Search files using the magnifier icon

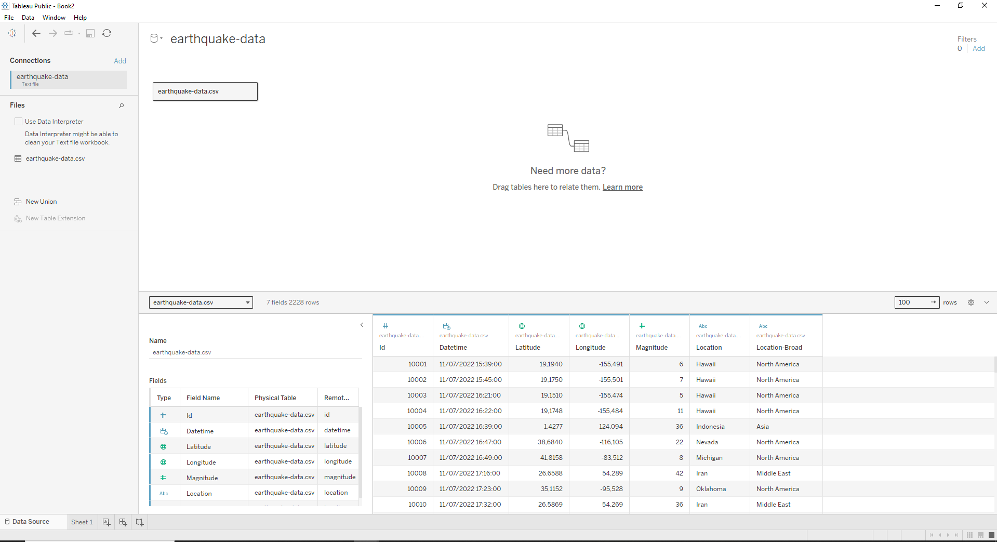(x=122, y=105)
